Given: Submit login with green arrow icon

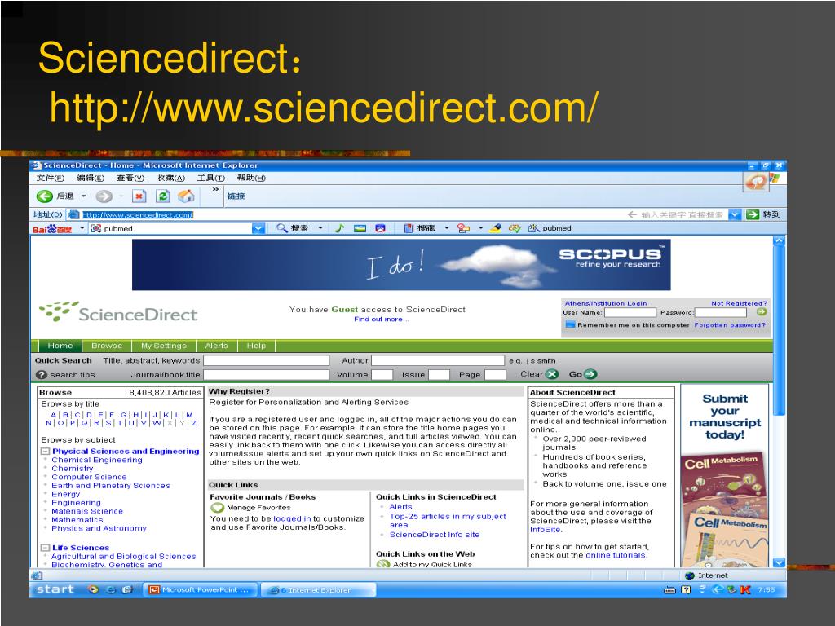Looking at the screenshot, I should (762, 312).
